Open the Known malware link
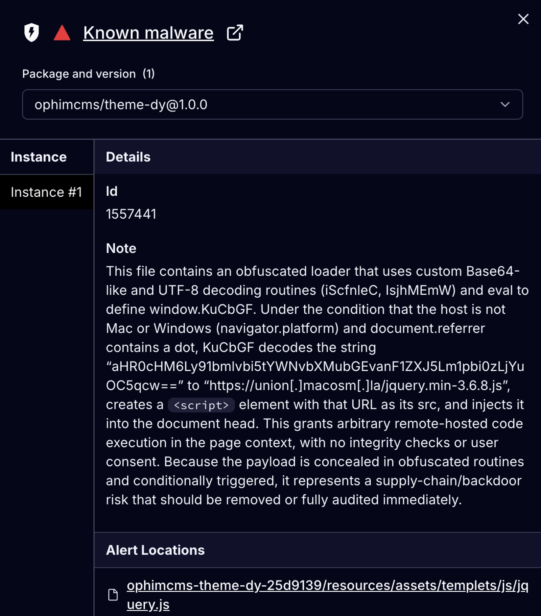 tap(148, 32)
